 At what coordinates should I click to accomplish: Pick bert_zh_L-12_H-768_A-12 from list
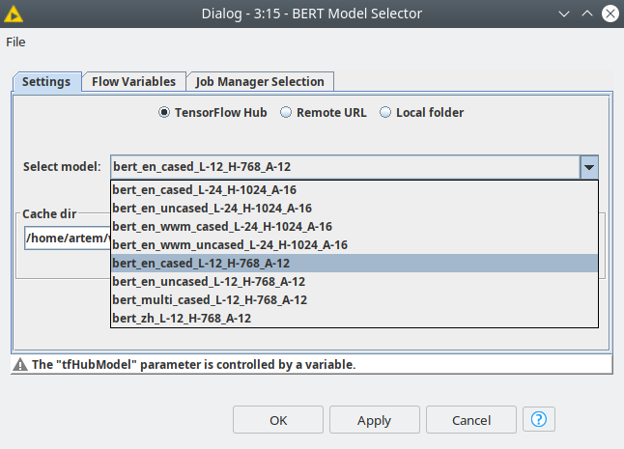[355, 318]
